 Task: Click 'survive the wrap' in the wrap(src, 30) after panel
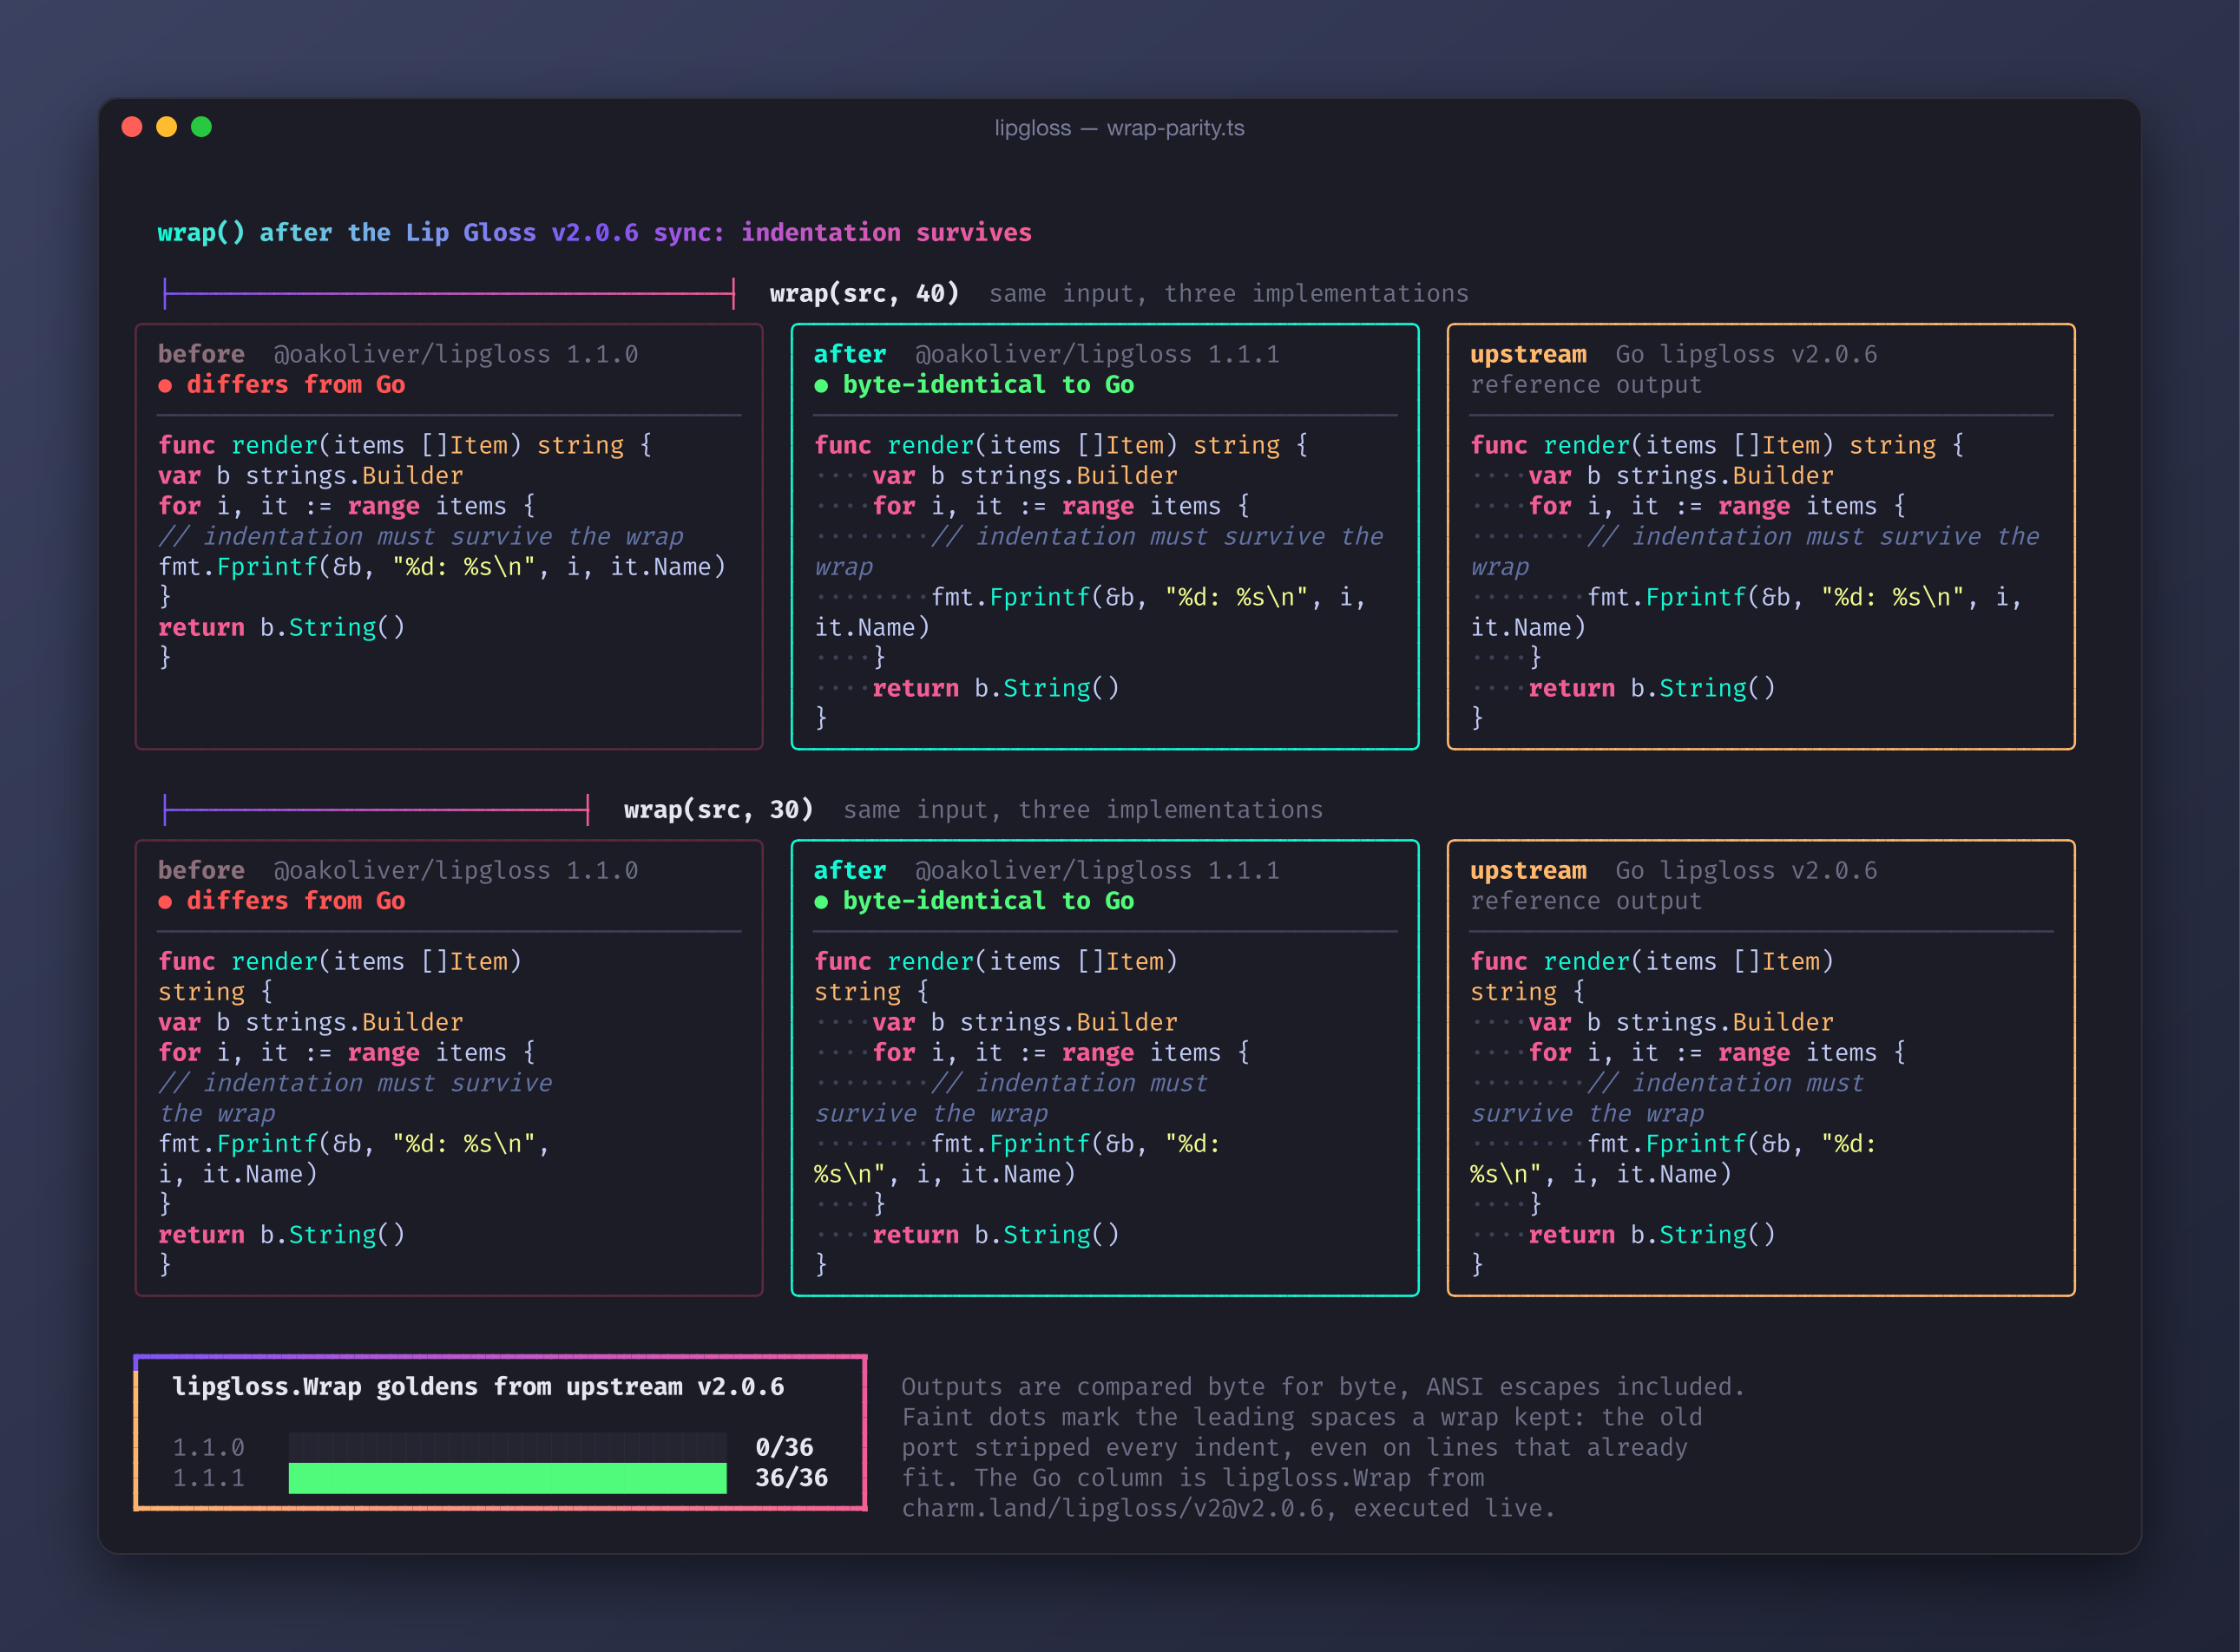click(931, 1114)
